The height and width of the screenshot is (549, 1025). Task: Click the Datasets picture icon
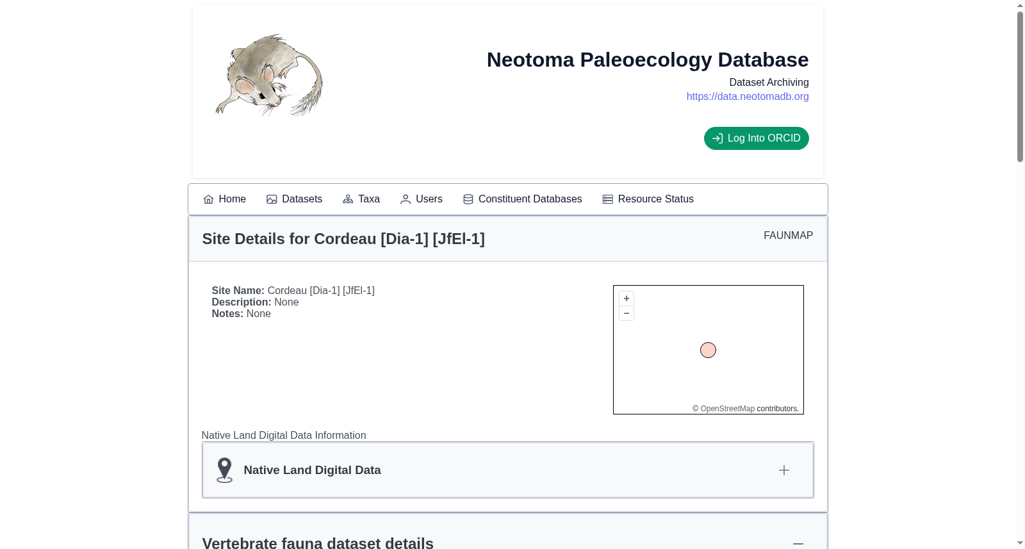pyautogui.click(x=272, y=199)
